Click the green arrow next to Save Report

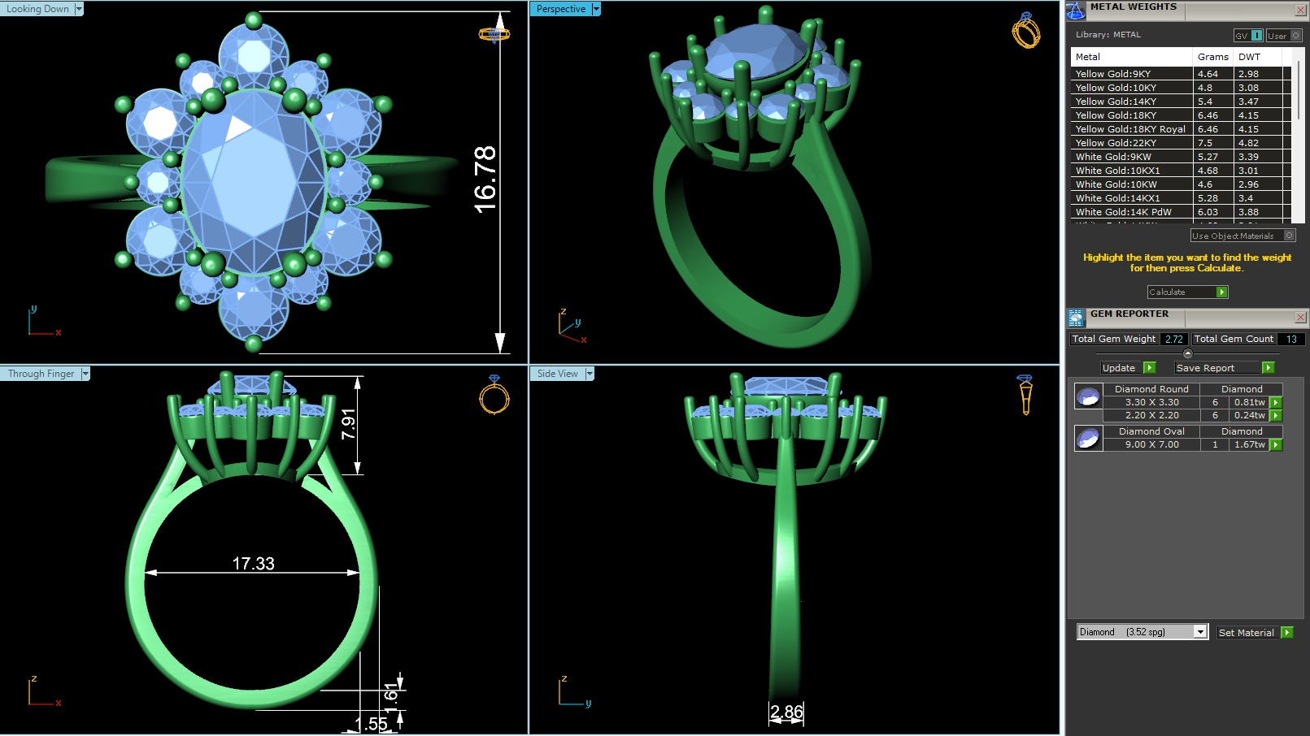point(1268,368)
